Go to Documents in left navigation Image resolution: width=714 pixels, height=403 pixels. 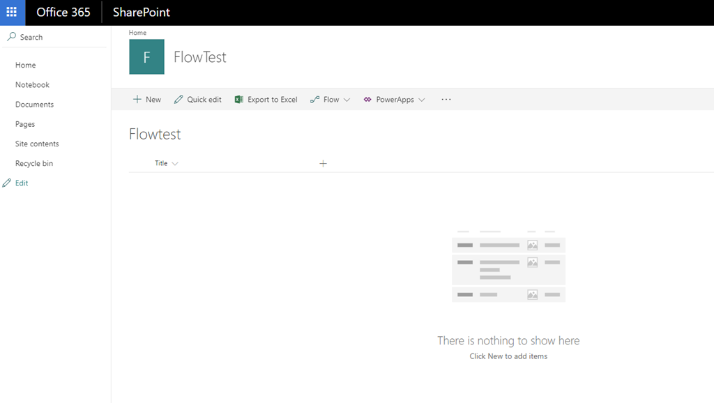pyautogui.click(x=34, y=105)
